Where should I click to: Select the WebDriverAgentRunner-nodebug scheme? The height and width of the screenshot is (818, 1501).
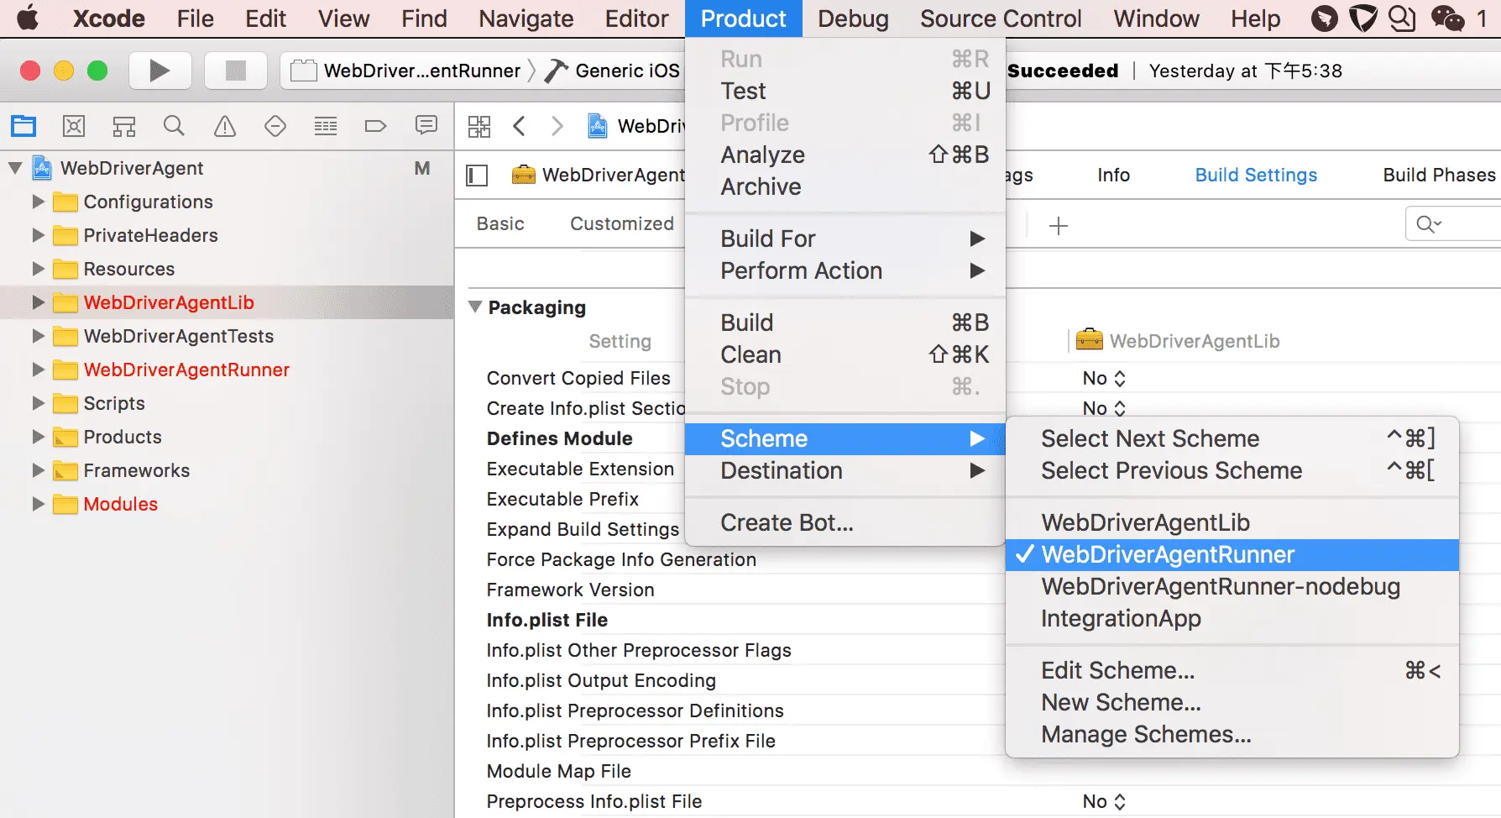coord(1232,586)
